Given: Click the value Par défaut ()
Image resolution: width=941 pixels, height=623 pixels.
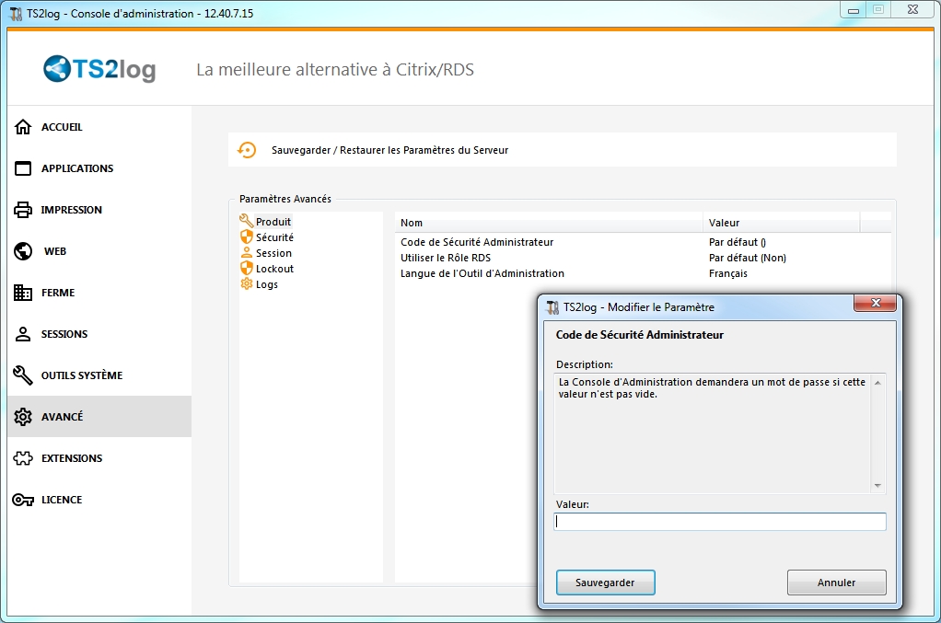Looking at the screenshot, I should point(737,242).
